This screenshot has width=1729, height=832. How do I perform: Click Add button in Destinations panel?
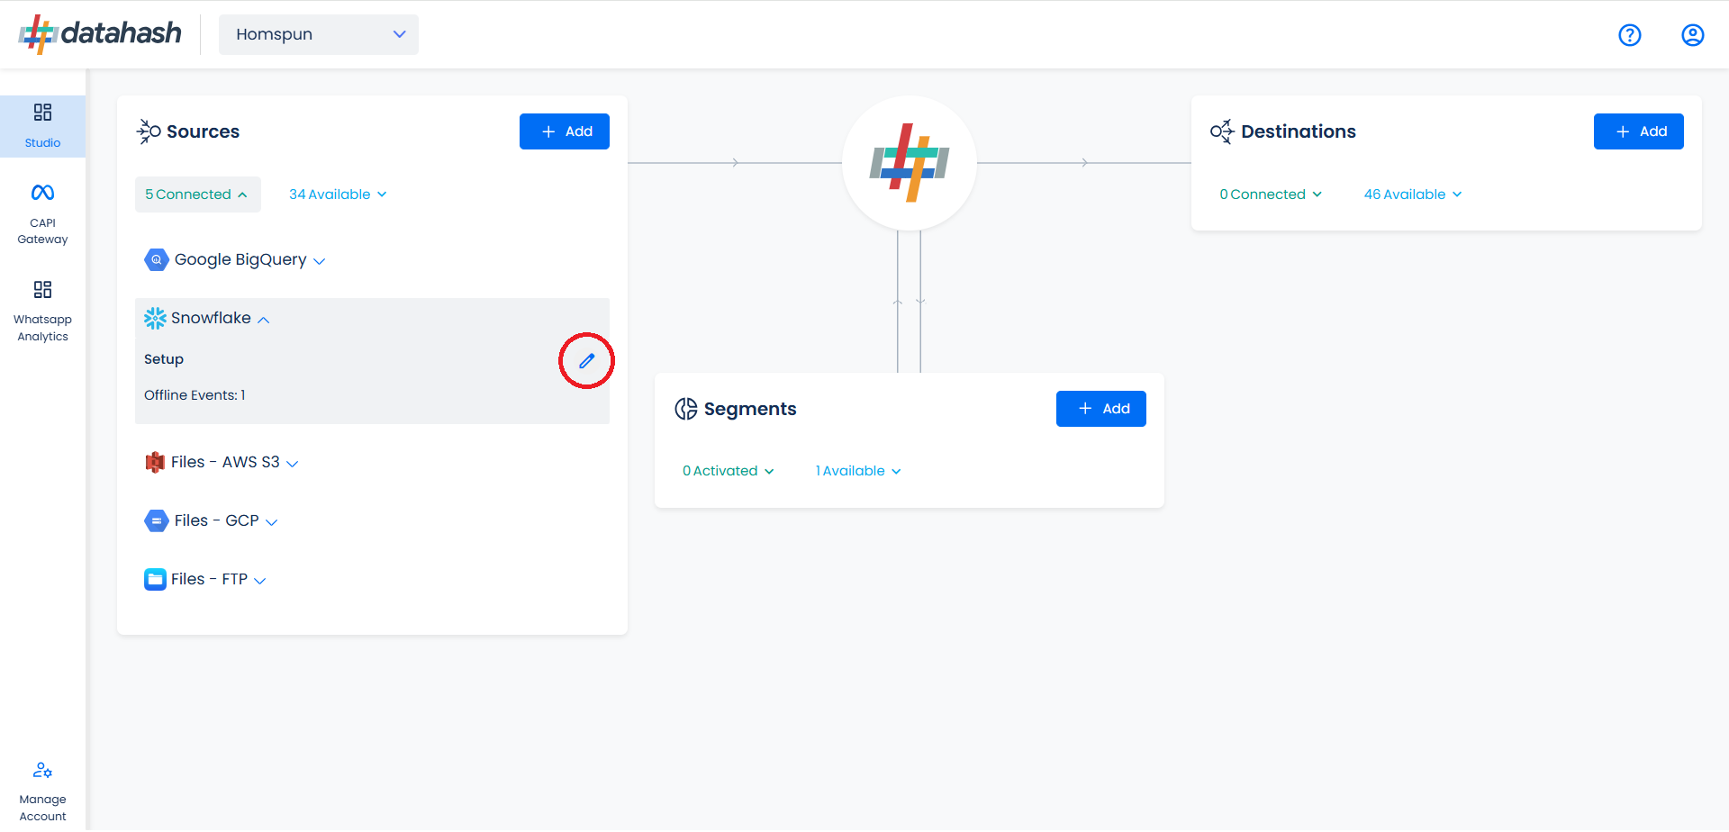(x=1638, y=131)
